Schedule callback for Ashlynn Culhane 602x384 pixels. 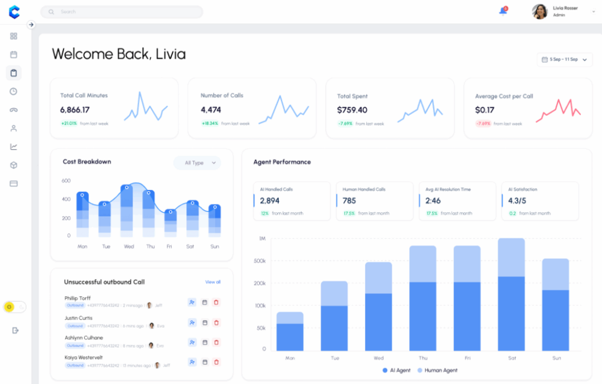[x=205, y=342]
